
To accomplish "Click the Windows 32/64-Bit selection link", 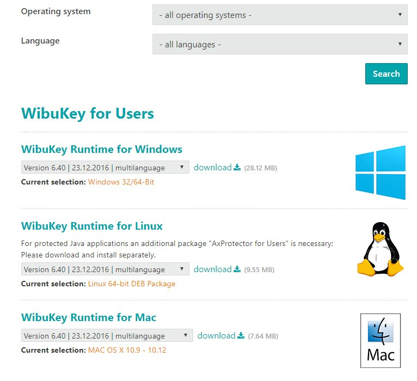I will click(121, 182).
